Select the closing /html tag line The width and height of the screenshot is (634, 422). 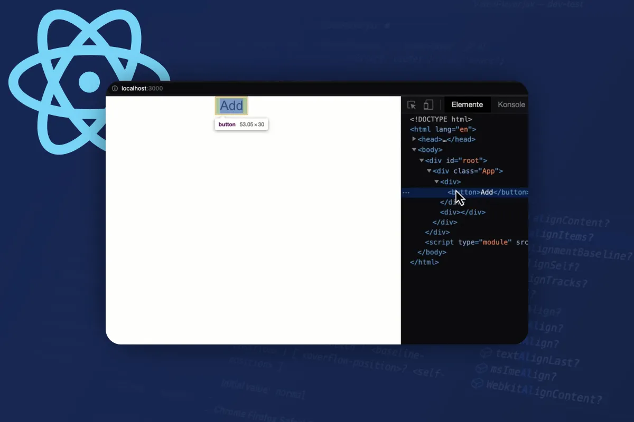424,262
